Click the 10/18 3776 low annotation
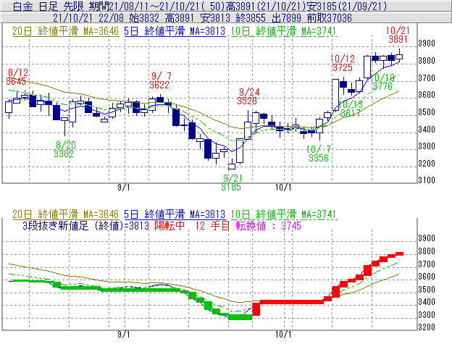This screenshot has height=344, width=452. pyautogui.click(x=382, y=82)
